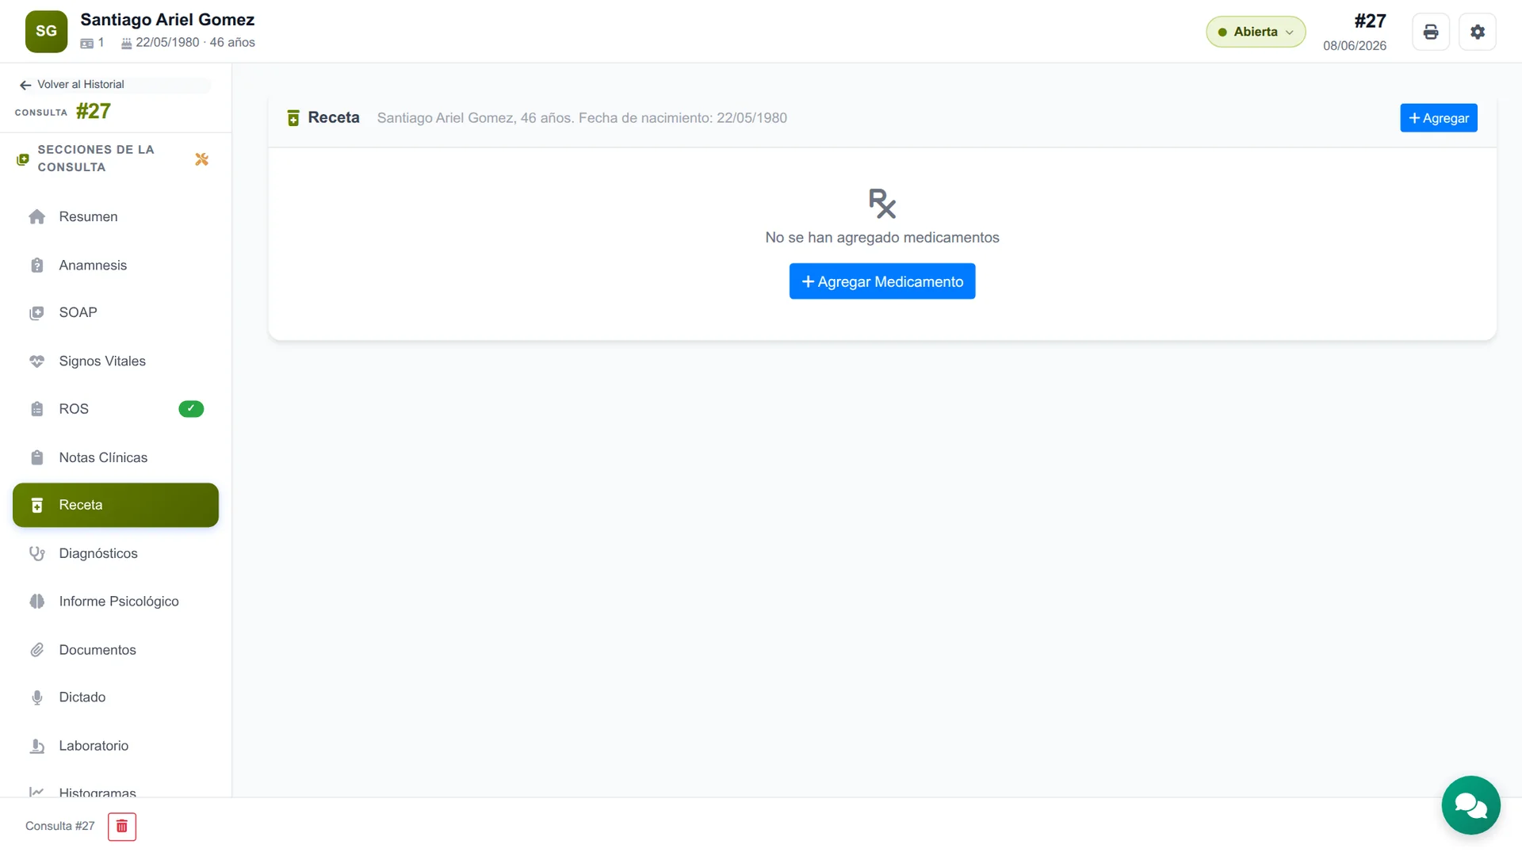The height and width of the screenshot is (856, 1522).
Task: Open the Informe Psicológico section
Action: tap(116, 602)
